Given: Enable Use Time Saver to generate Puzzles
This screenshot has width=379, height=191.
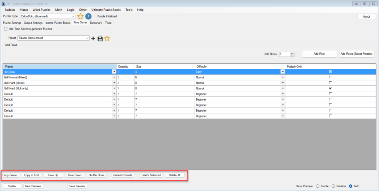Looking at the screenshot, I should pos(6,29).
